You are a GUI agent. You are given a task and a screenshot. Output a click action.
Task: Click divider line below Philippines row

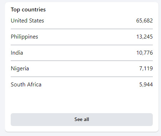[x=82, y=45]
